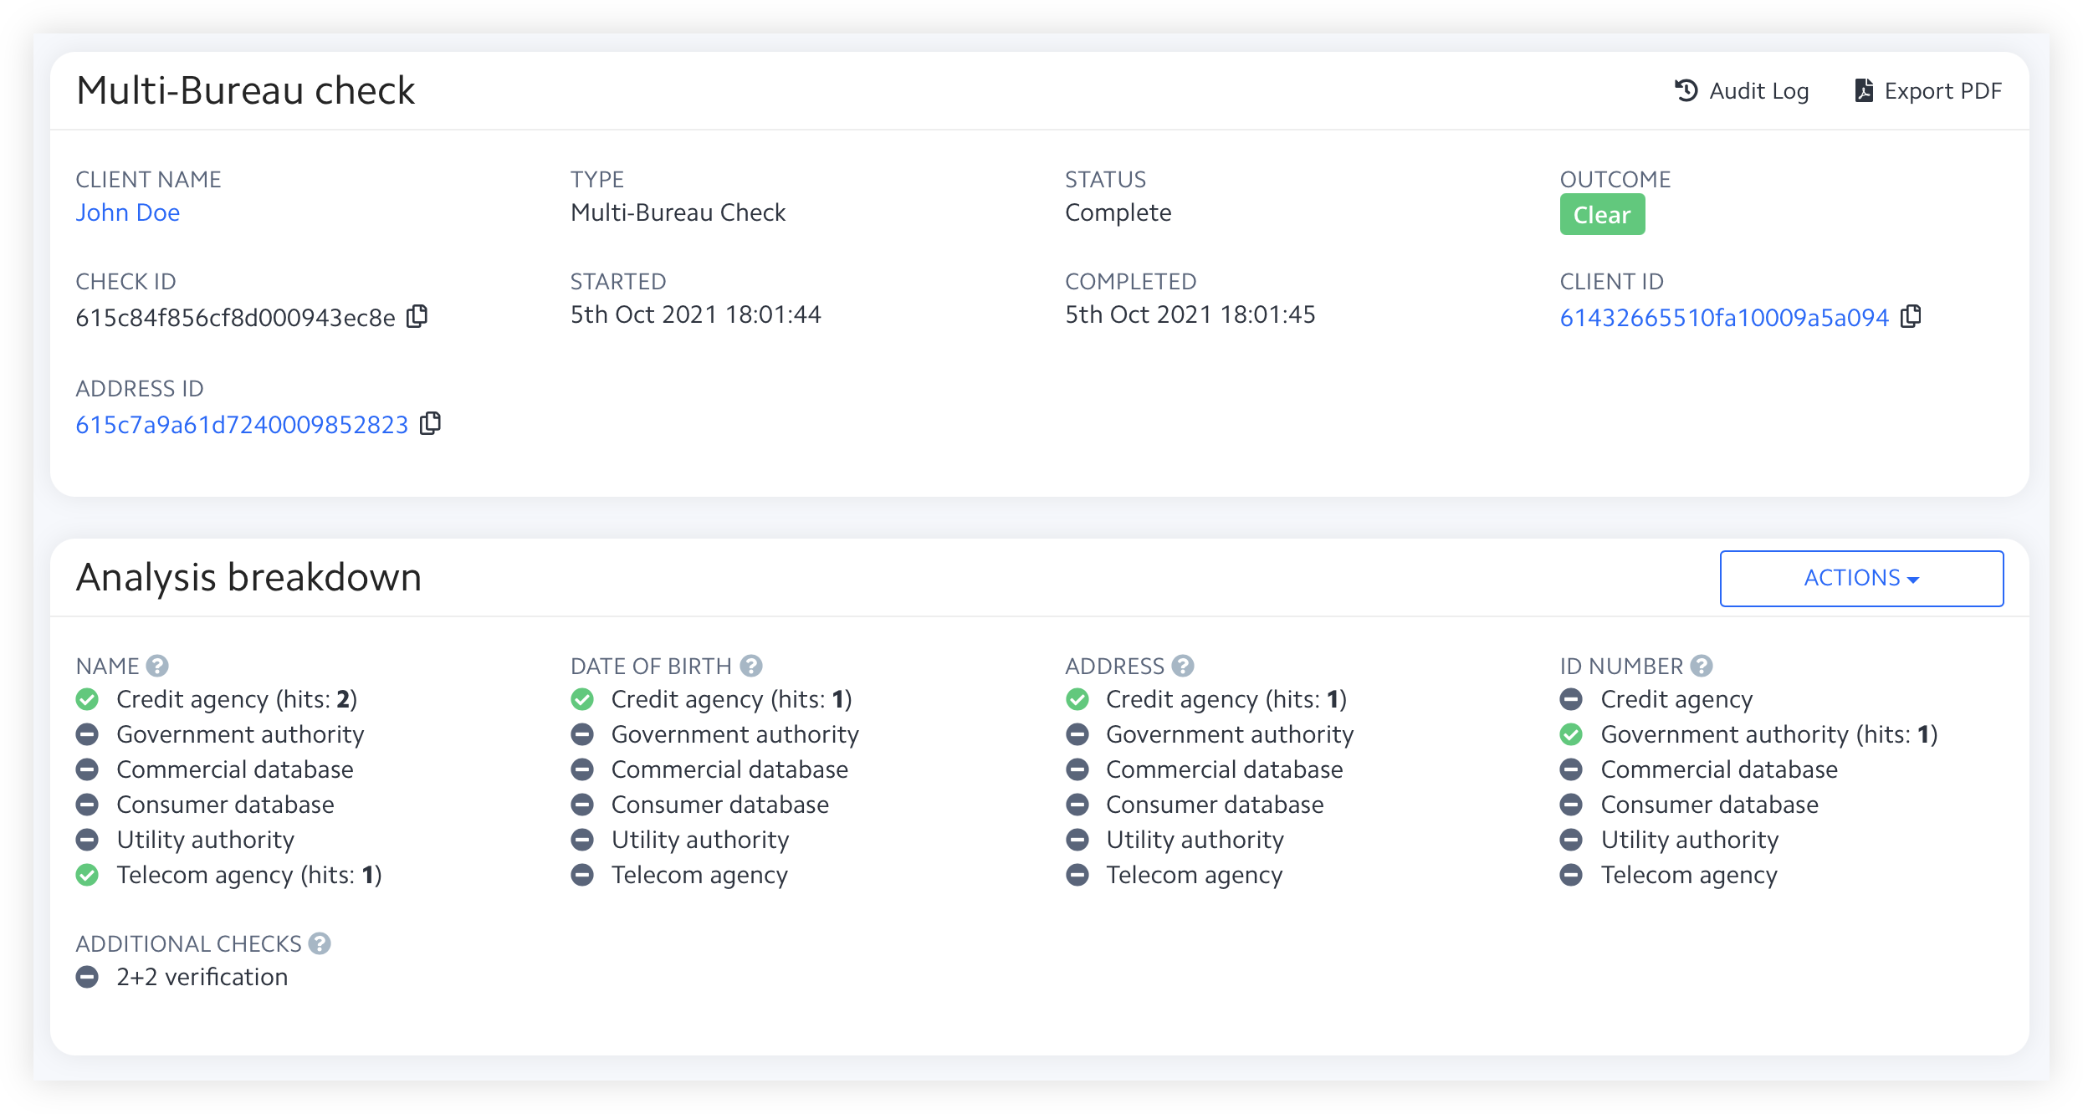Expand the ACTIONS dropdown
This screenshot has height=1114, width=2083.
tap(1861, 578)
